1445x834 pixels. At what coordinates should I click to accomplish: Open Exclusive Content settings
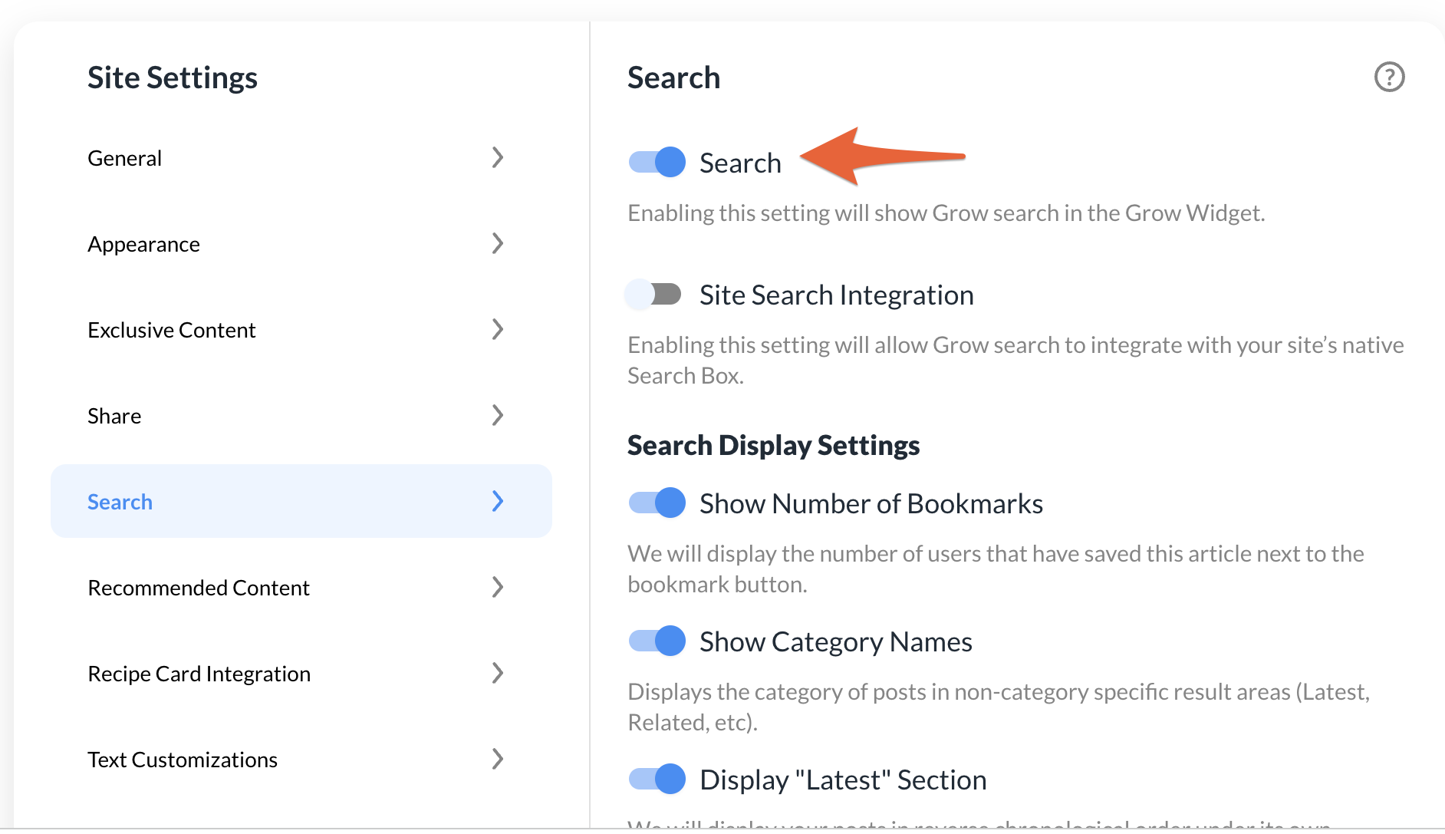coord(301,330)
